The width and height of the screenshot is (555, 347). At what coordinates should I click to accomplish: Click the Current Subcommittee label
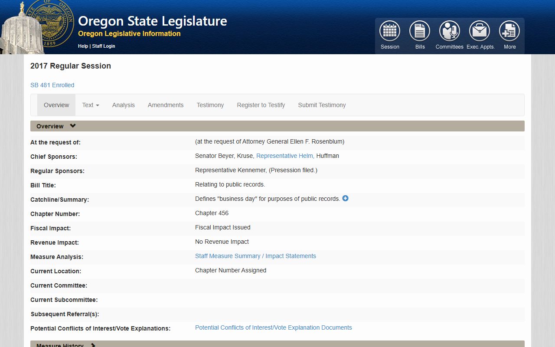click(64, 300)
